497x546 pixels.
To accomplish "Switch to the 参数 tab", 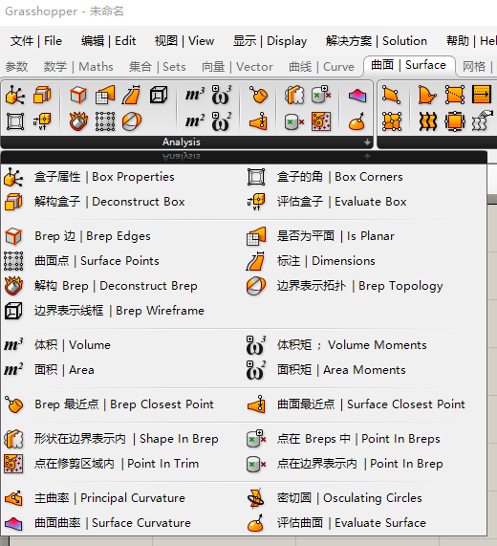I will coord(16,66).
